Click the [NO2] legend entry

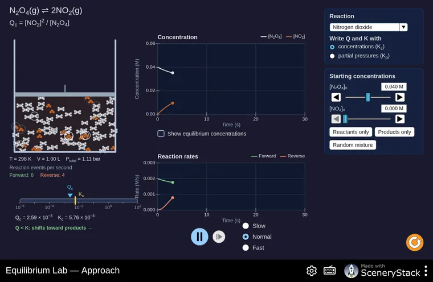(296, 36)
